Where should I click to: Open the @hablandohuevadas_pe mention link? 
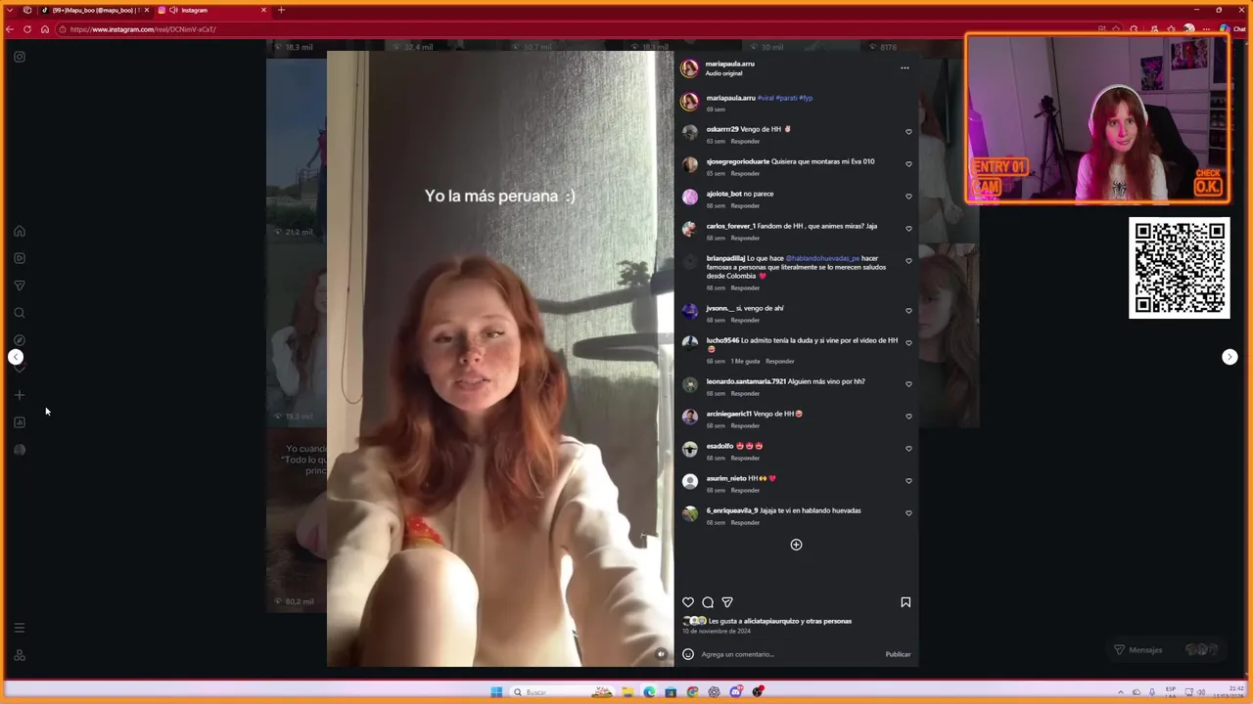click(822, 258)
